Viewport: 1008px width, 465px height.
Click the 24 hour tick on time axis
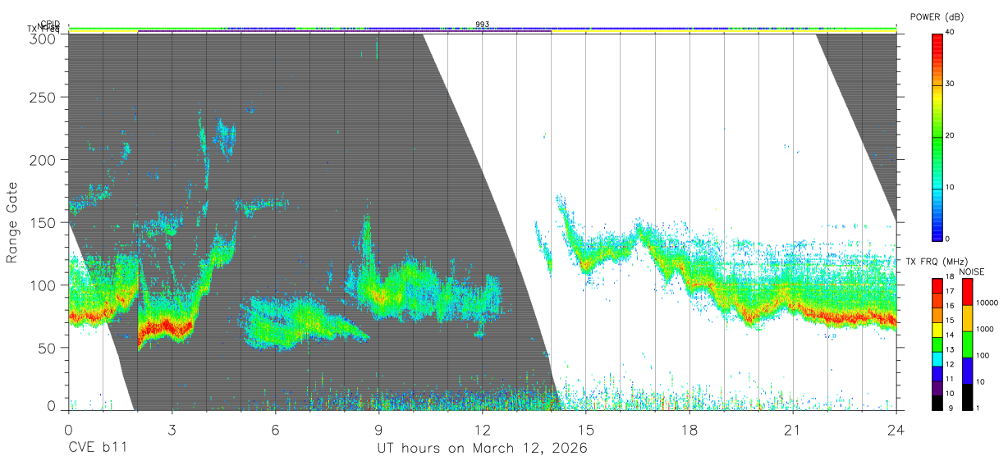(896, 430)
